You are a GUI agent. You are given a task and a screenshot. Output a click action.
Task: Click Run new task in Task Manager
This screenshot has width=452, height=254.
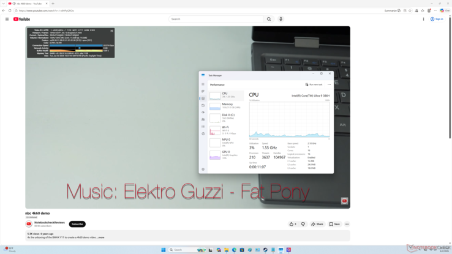pos(314,84)
